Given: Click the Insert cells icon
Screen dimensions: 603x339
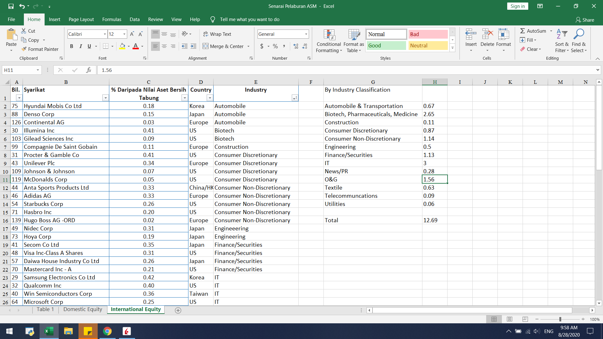Looking at the screenshot, I should tap(471, 34).
